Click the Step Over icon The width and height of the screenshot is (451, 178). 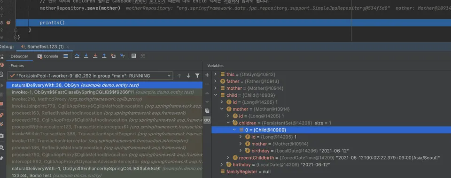(x=77, y=56)
